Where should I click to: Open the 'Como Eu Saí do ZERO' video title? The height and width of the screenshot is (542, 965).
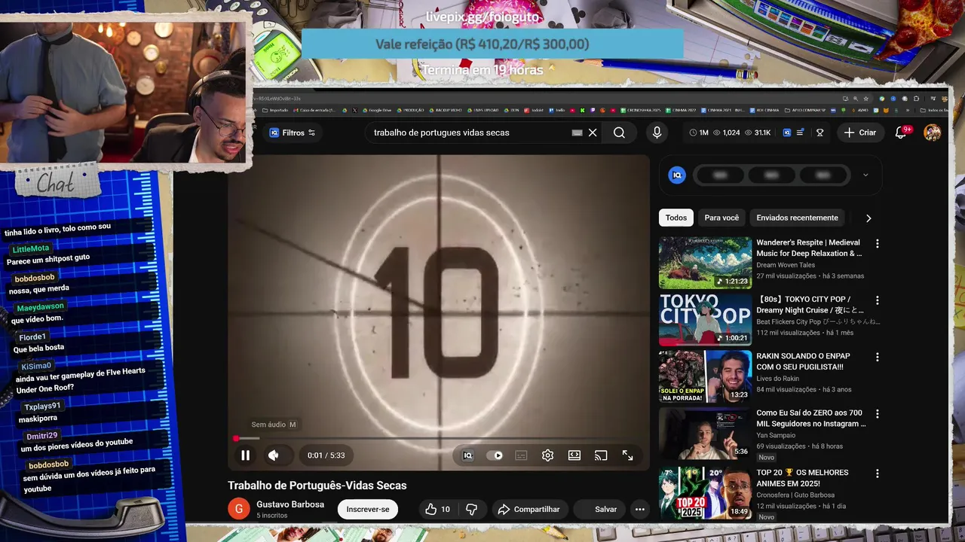[x=810, y=419]
